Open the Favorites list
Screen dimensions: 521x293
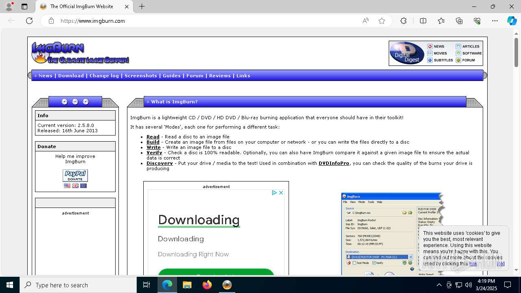pyautogui.click(x=441, y=21)
